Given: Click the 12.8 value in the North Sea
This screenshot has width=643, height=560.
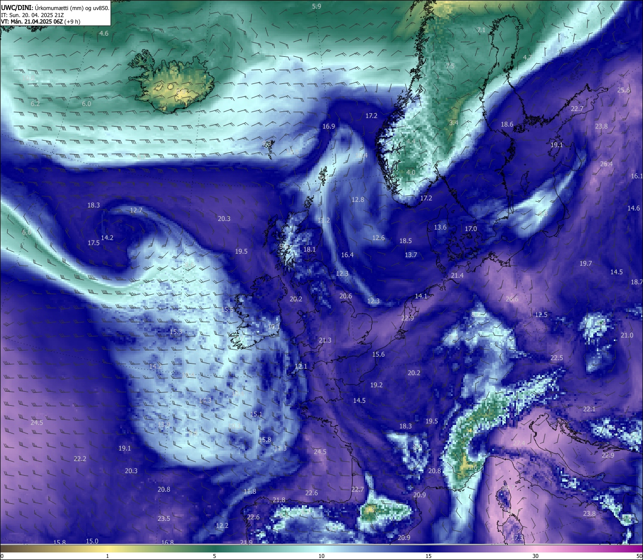Looking at the screenshot, I should (x=358, y=200).
